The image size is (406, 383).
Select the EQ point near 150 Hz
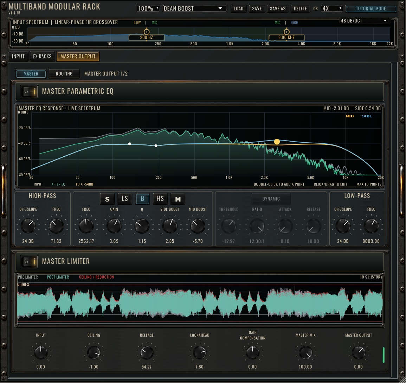tap(130, 144)
